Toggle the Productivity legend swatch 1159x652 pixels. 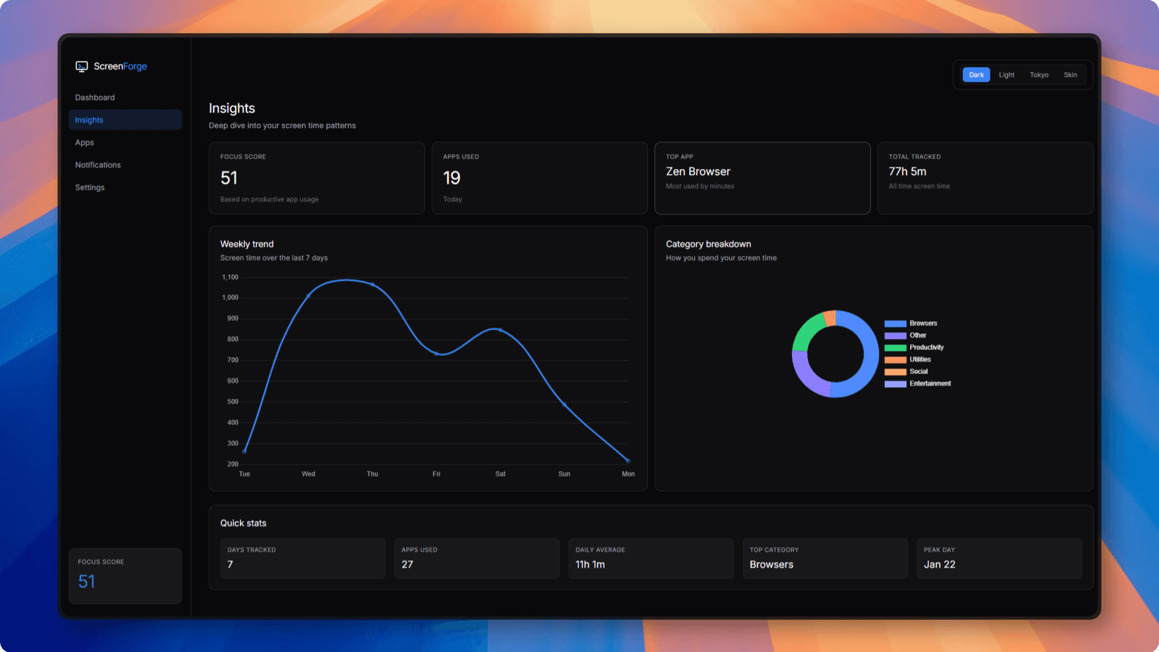click(895, 348)
